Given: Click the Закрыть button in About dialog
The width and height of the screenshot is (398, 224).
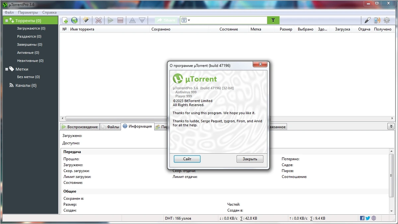Looking at the screenshot, I should [250, 159].
